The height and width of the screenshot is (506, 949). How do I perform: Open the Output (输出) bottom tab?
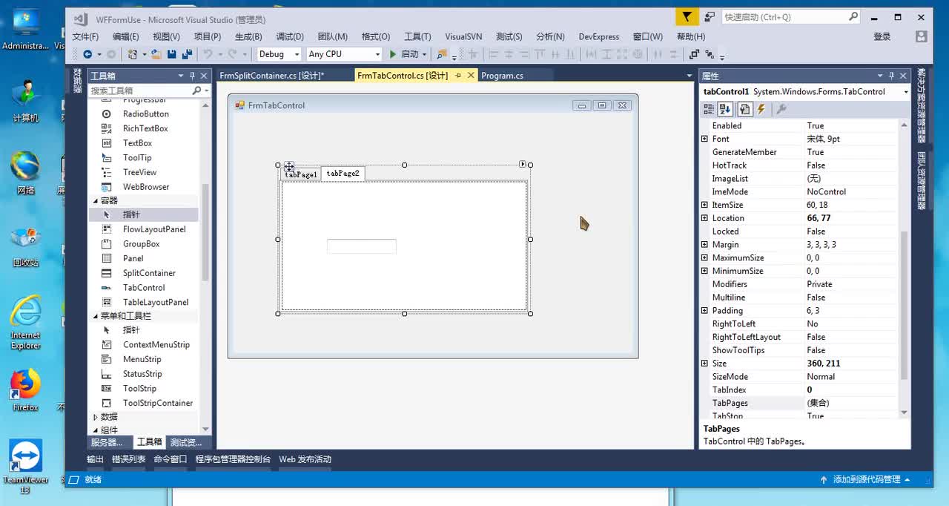(x=95, y=459)
